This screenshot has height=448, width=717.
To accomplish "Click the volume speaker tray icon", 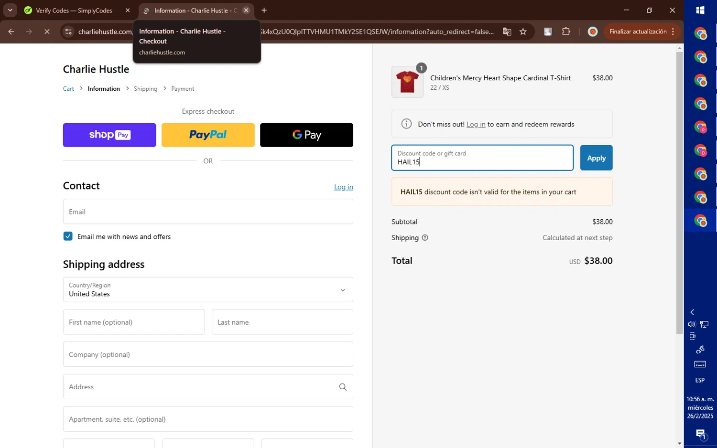I will [x=692, y=324].
